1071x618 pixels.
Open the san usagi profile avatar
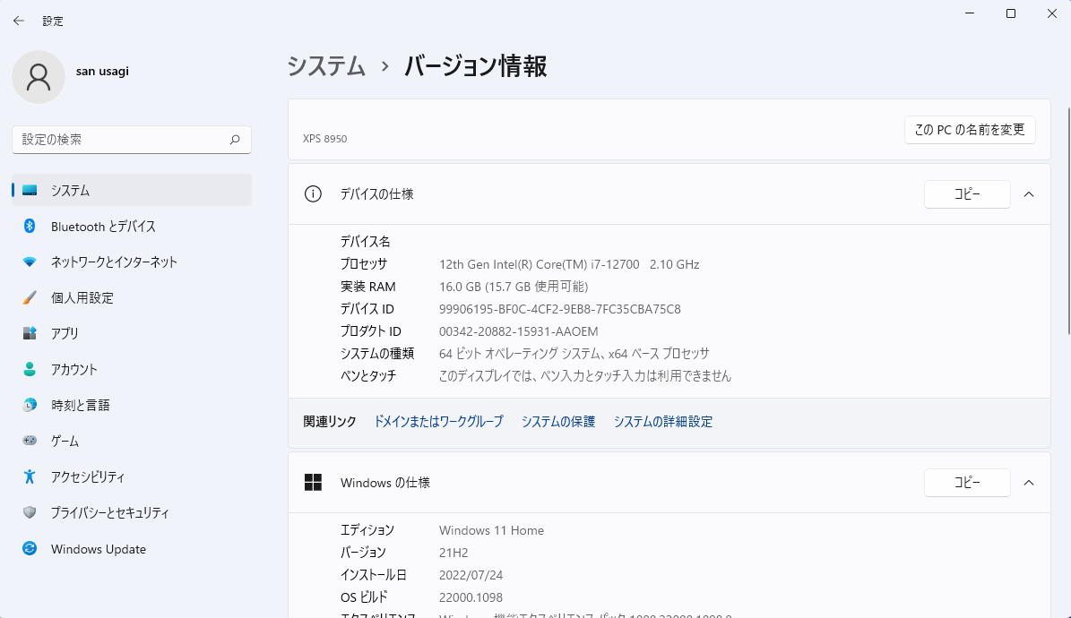coord(39,77)
